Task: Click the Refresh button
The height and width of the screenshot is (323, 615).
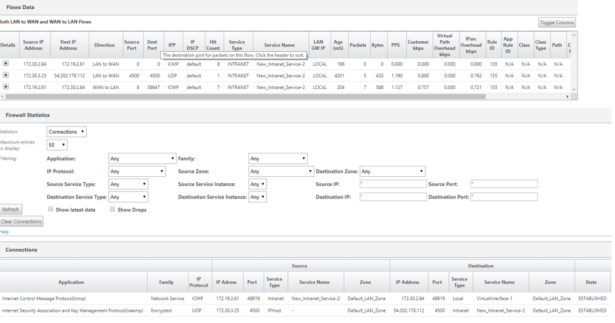Action: (11, 210)
